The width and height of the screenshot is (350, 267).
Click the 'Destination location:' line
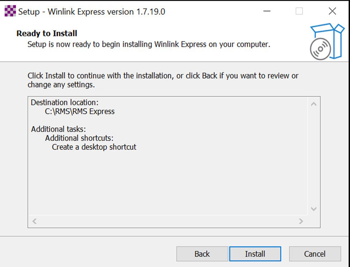pyautogui.click(x=65, y=103)
